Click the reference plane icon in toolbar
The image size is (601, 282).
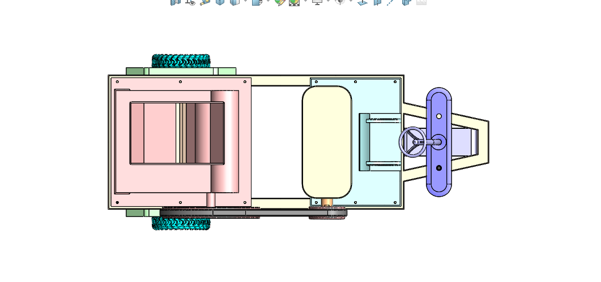click(x=362, y=2)
